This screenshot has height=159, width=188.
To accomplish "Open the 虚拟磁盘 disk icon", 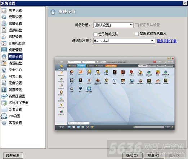I will [4, 30].
